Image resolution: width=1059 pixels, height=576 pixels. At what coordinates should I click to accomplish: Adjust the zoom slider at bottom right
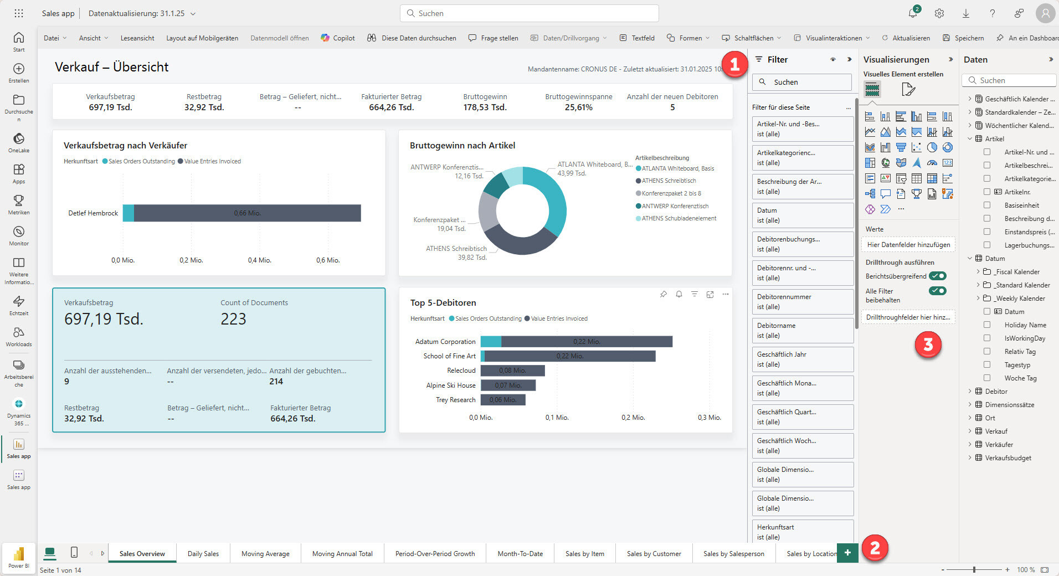pos(973,569)
